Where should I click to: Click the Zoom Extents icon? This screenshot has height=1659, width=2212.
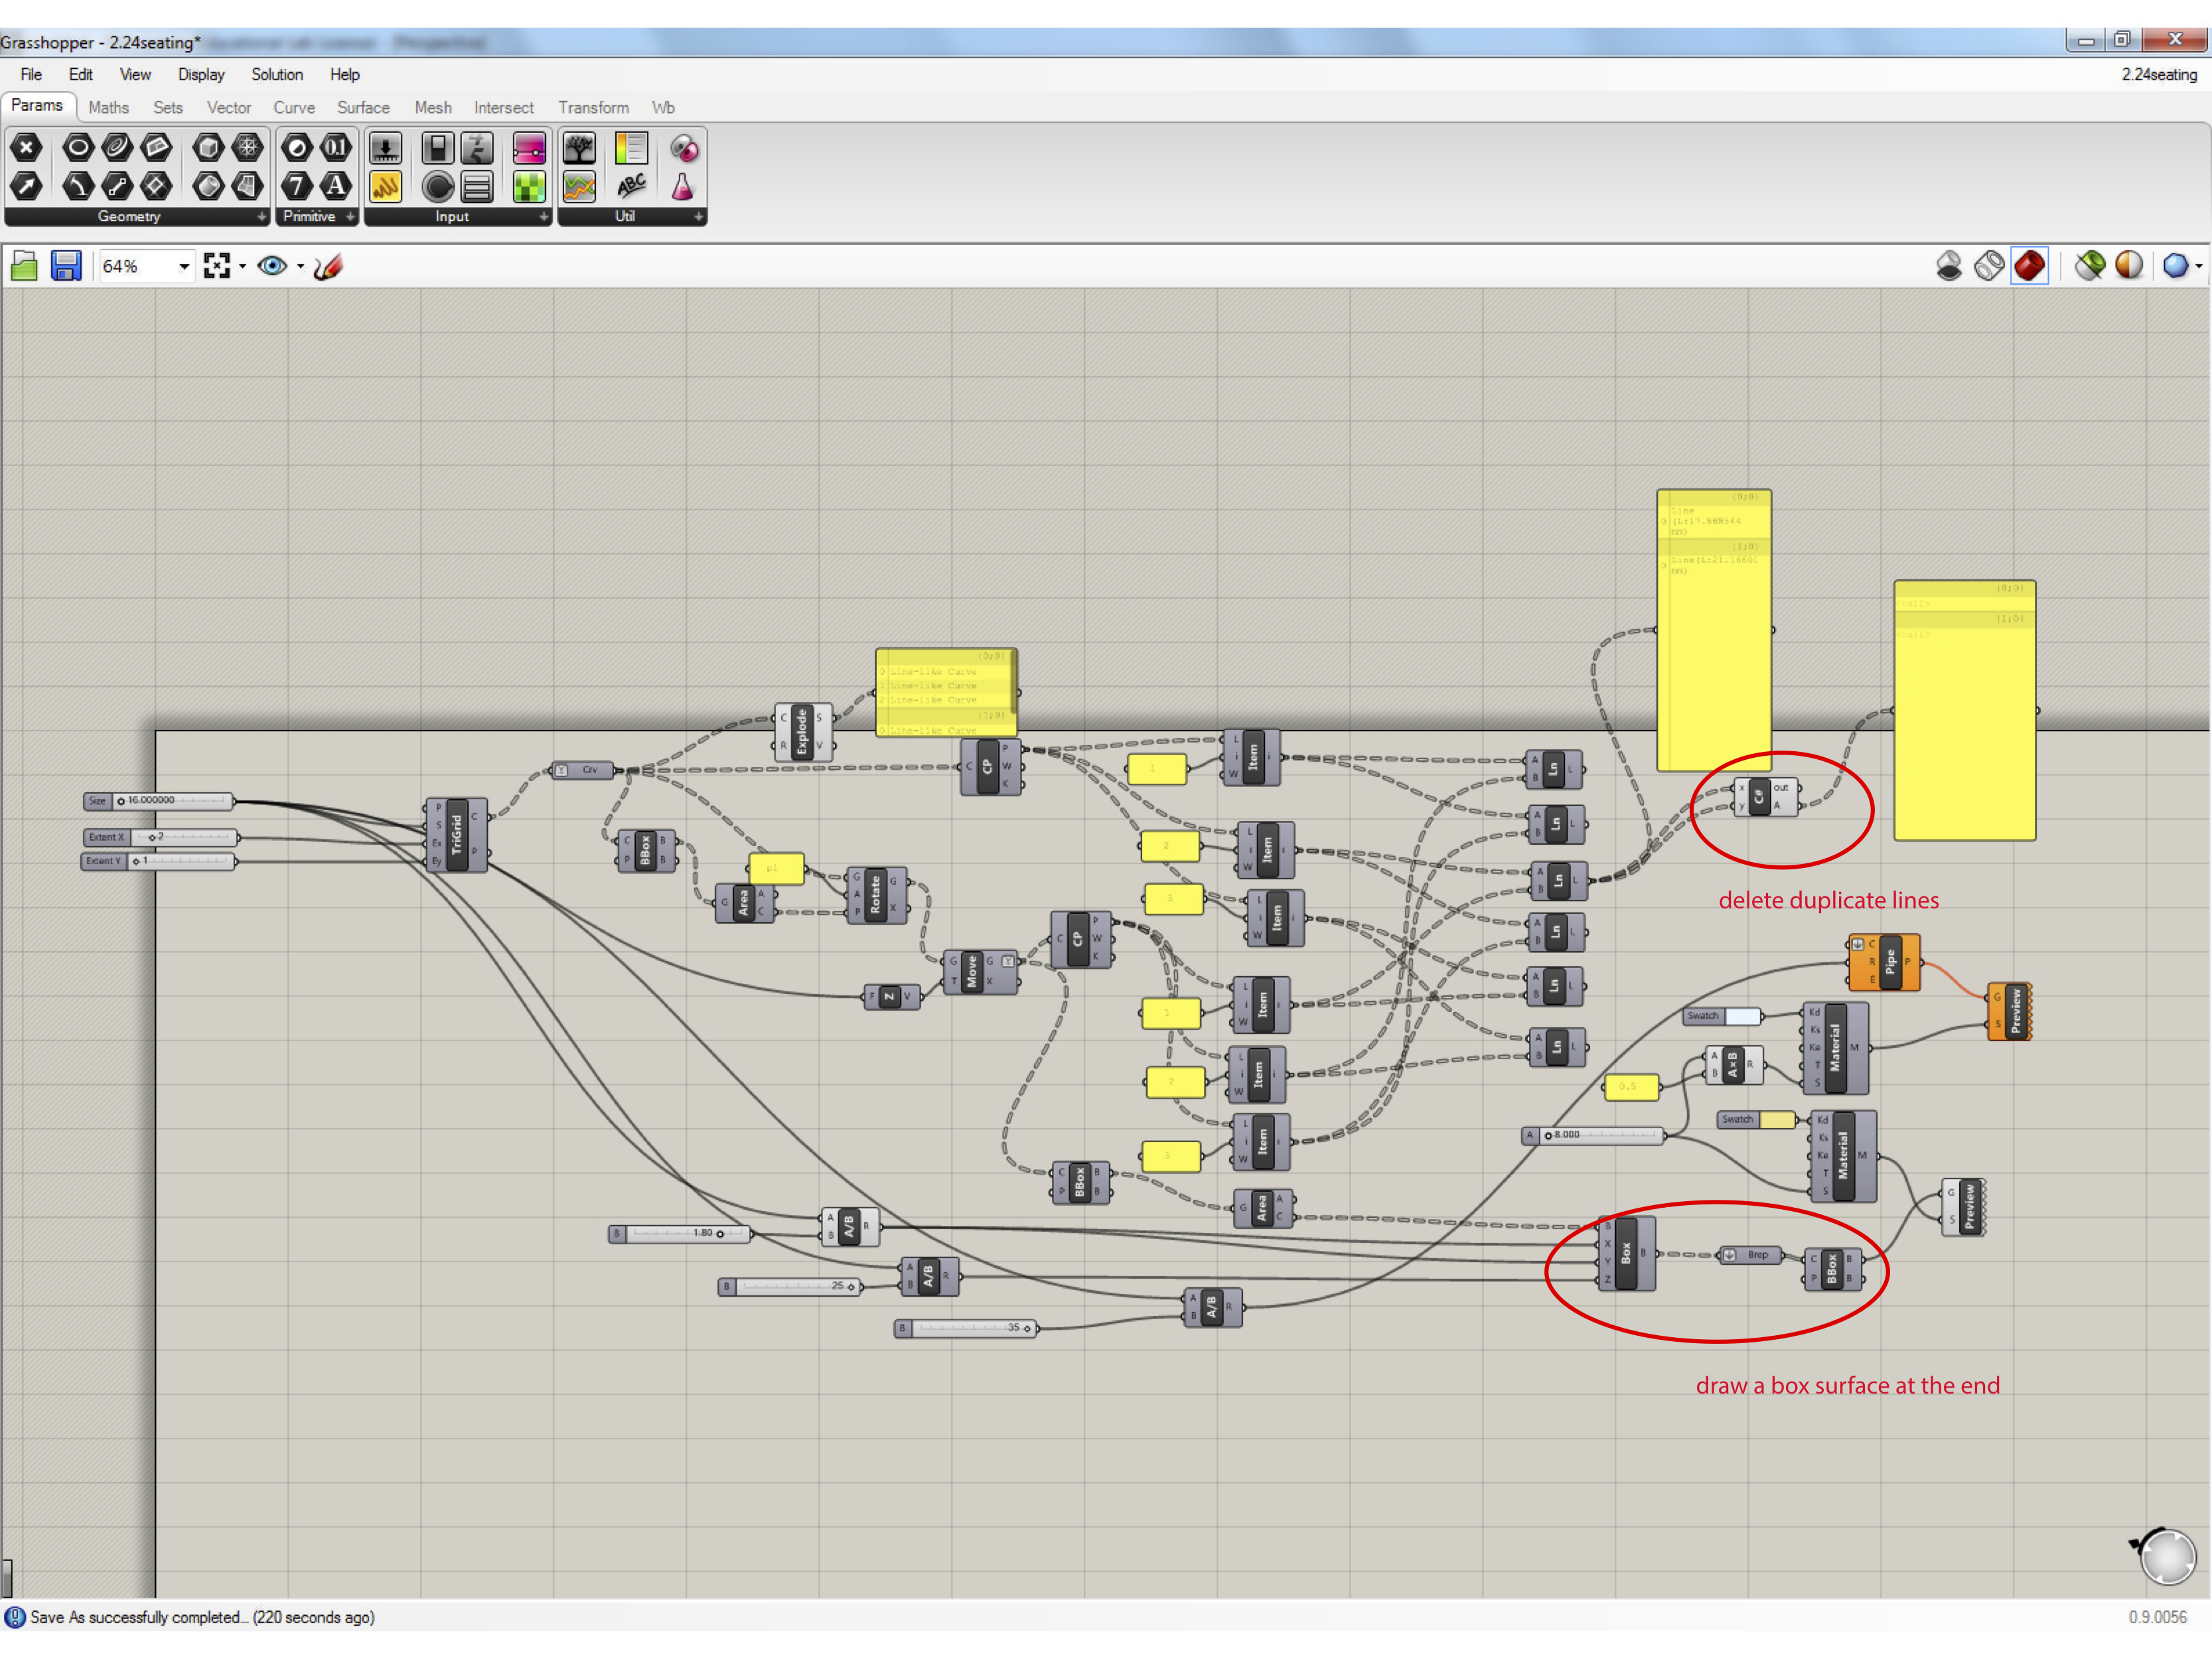point(216,266)
